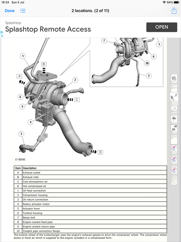Select the sixth page thumbnail in sidebar
The height and width of the screenshot is (242, 181).
tap(174, 129)
